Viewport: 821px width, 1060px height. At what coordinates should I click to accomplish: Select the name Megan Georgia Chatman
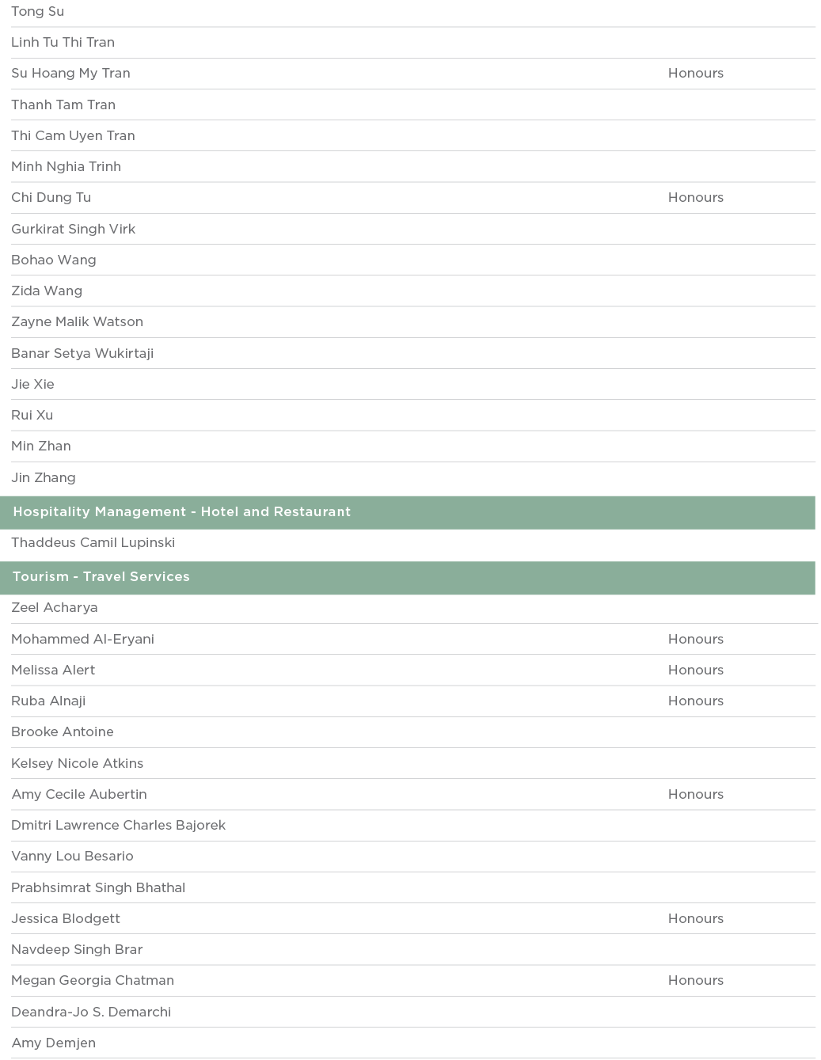(x=93, y=981)
